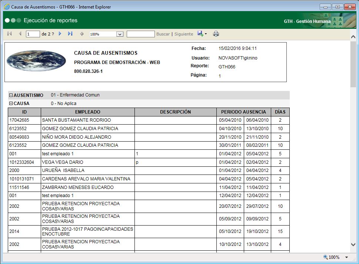Click the Ejecución de reportes heading
Image resolution: width=359 pixels, height=264 pixels.
click(50, 20)
